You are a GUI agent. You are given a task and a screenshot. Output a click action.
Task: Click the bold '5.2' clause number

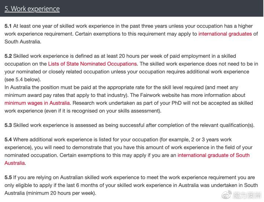click(x=8, y=56)
